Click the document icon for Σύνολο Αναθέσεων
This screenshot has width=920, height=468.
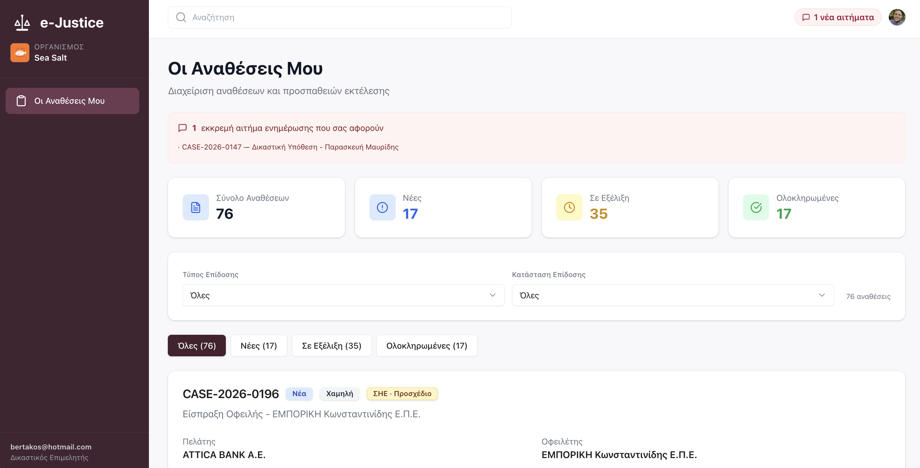(x=196, y=207)
